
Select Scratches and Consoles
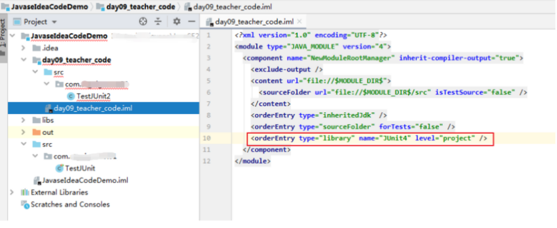click(70, 204)
